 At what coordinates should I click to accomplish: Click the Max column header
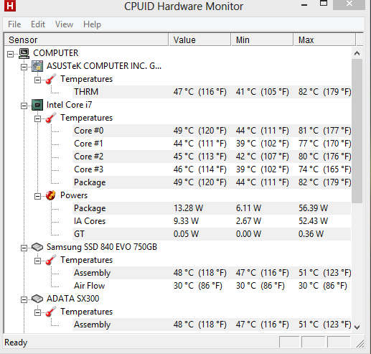point(324,39)
